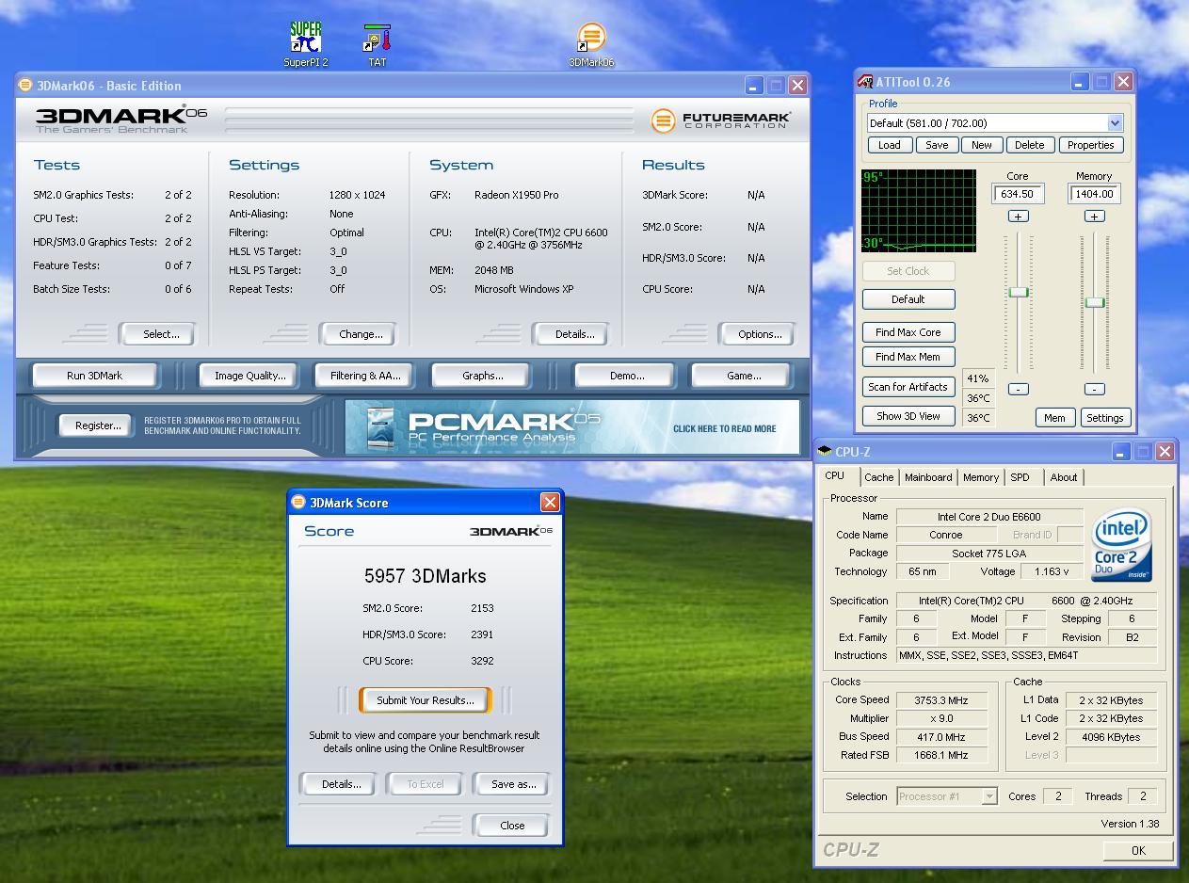
Task: Click the ATITool temperature graph
Action: 919,211
